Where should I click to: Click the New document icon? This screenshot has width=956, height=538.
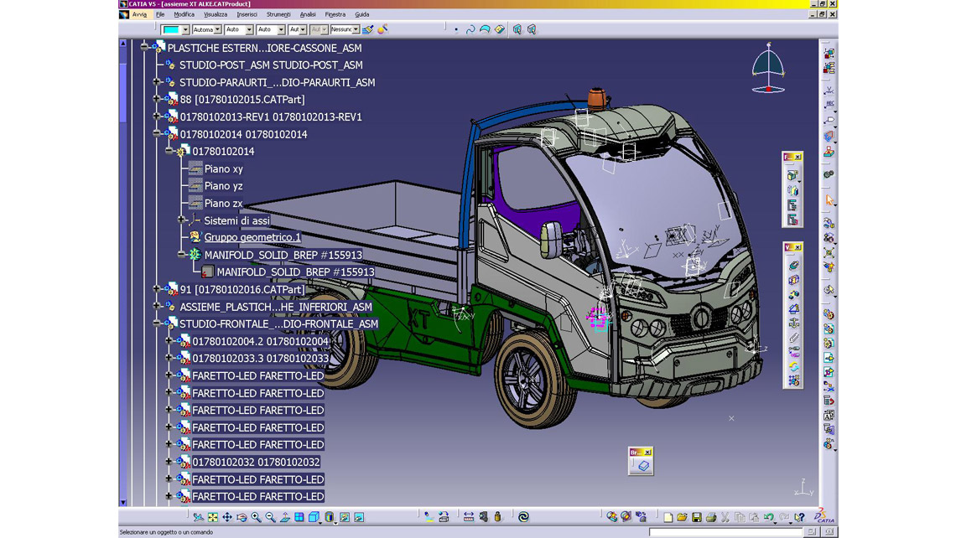coord(668,517)
